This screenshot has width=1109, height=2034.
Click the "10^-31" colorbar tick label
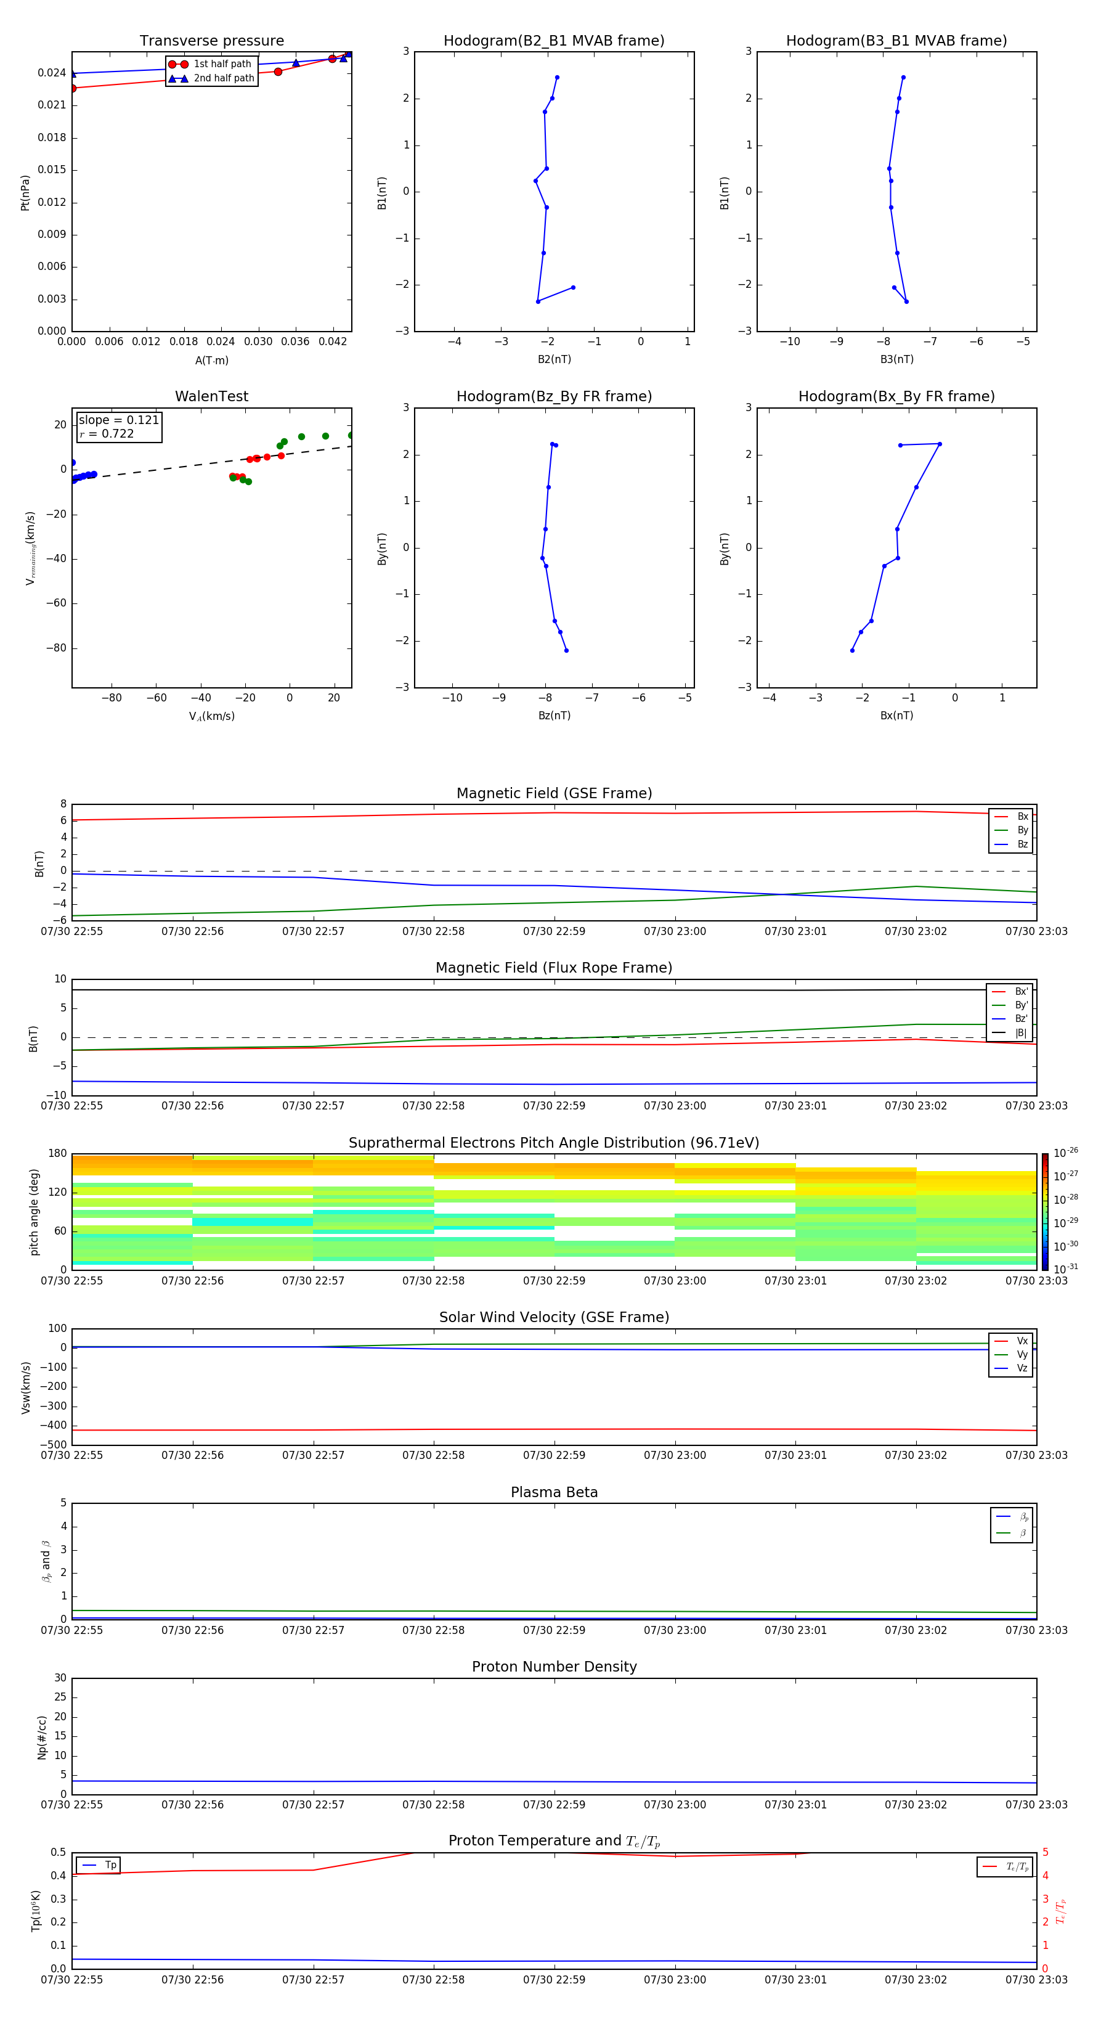1066,1269
